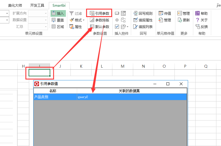Viewport: 221px width, 146px height.
Task: Insert the shapes group control icon
Action: 123,20
